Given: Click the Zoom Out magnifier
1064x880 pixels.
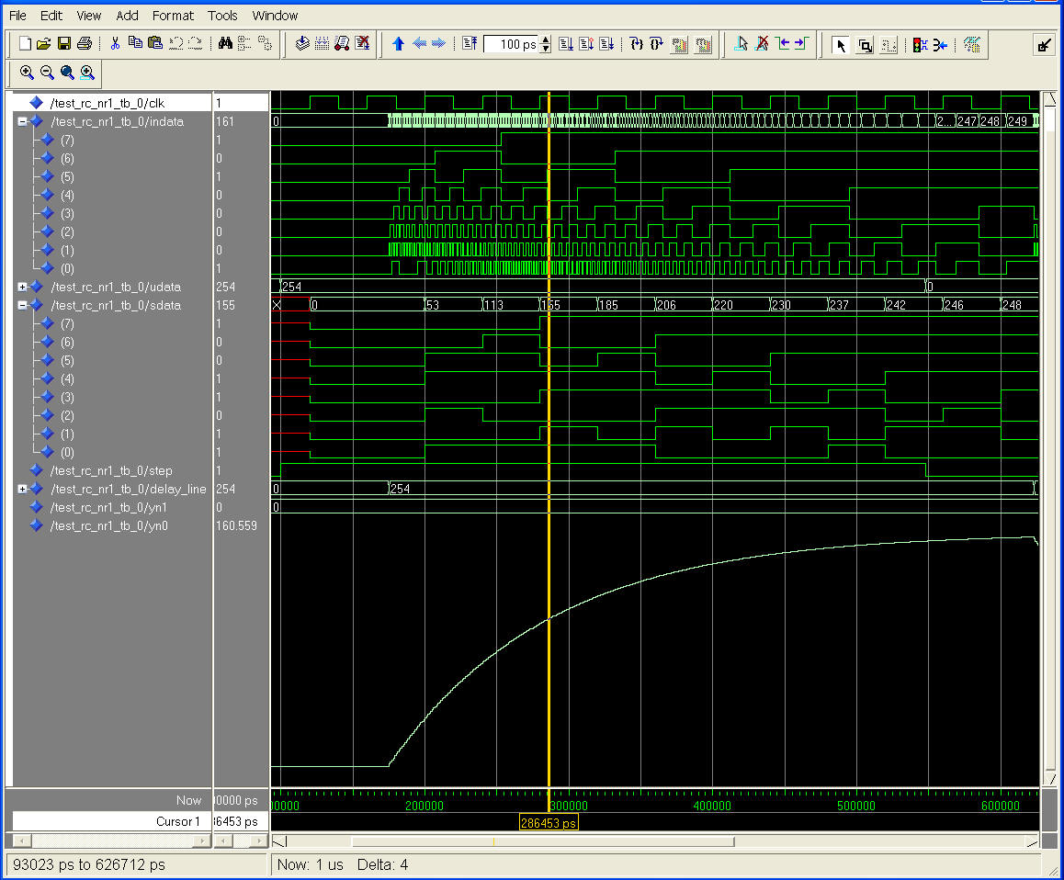Looking at the screenshot, I should point(47,72).
